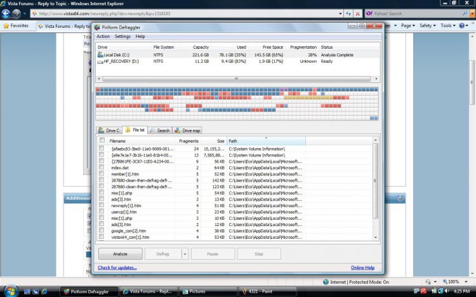Switch to 4321 - Paint in taskbar
476x297 pixels.
pos(267,291)
